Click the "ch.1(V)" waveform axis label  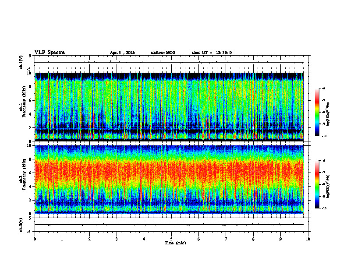tap(21, 62)
